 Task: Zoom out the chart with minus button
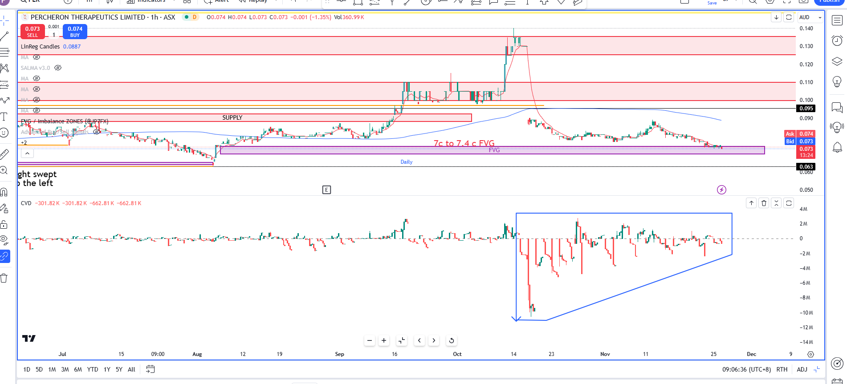[x=370, y=341]
